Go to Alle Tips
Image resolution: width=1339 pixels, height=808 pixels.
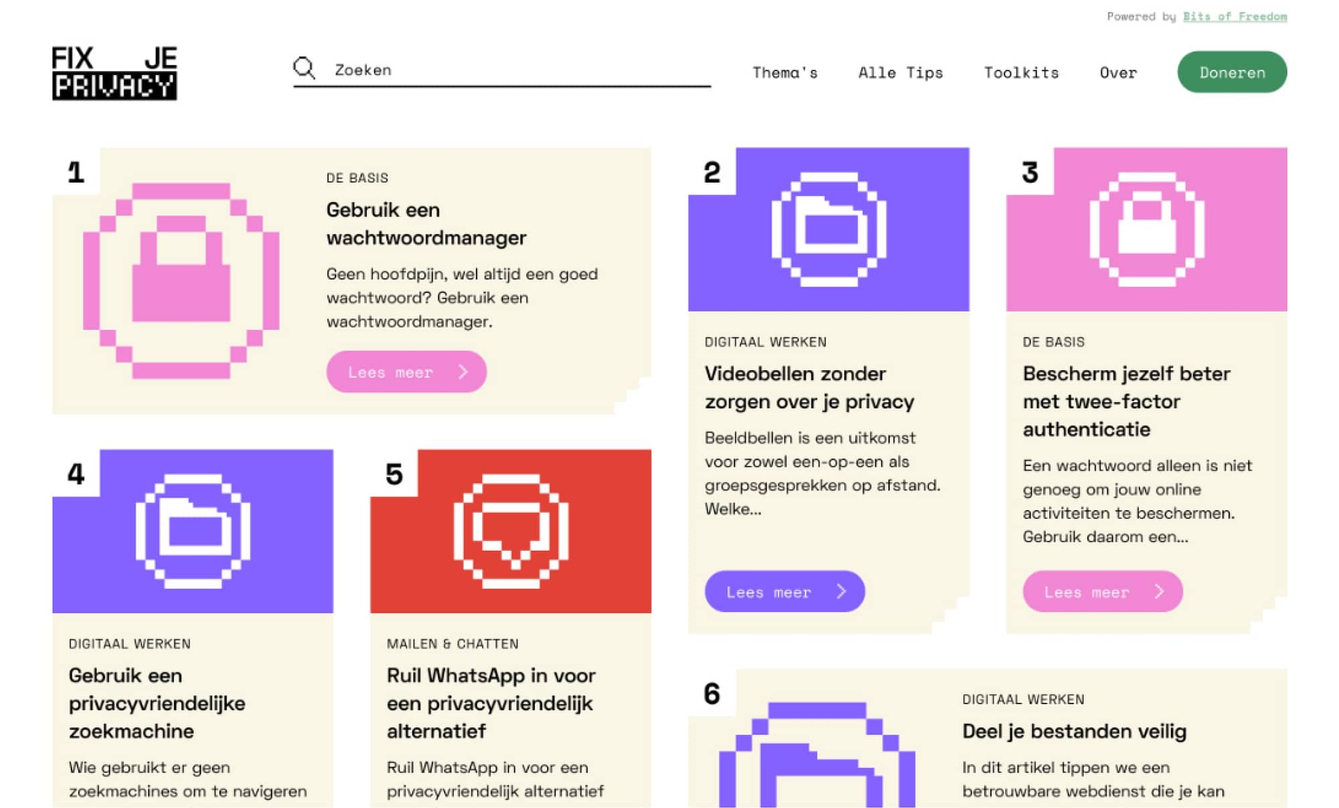point(900,72)
